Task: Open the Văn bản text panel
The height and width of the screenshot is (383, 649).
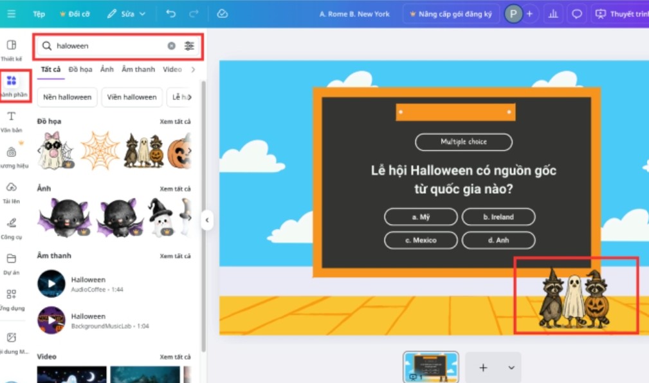Action: (x=11, y=121)
